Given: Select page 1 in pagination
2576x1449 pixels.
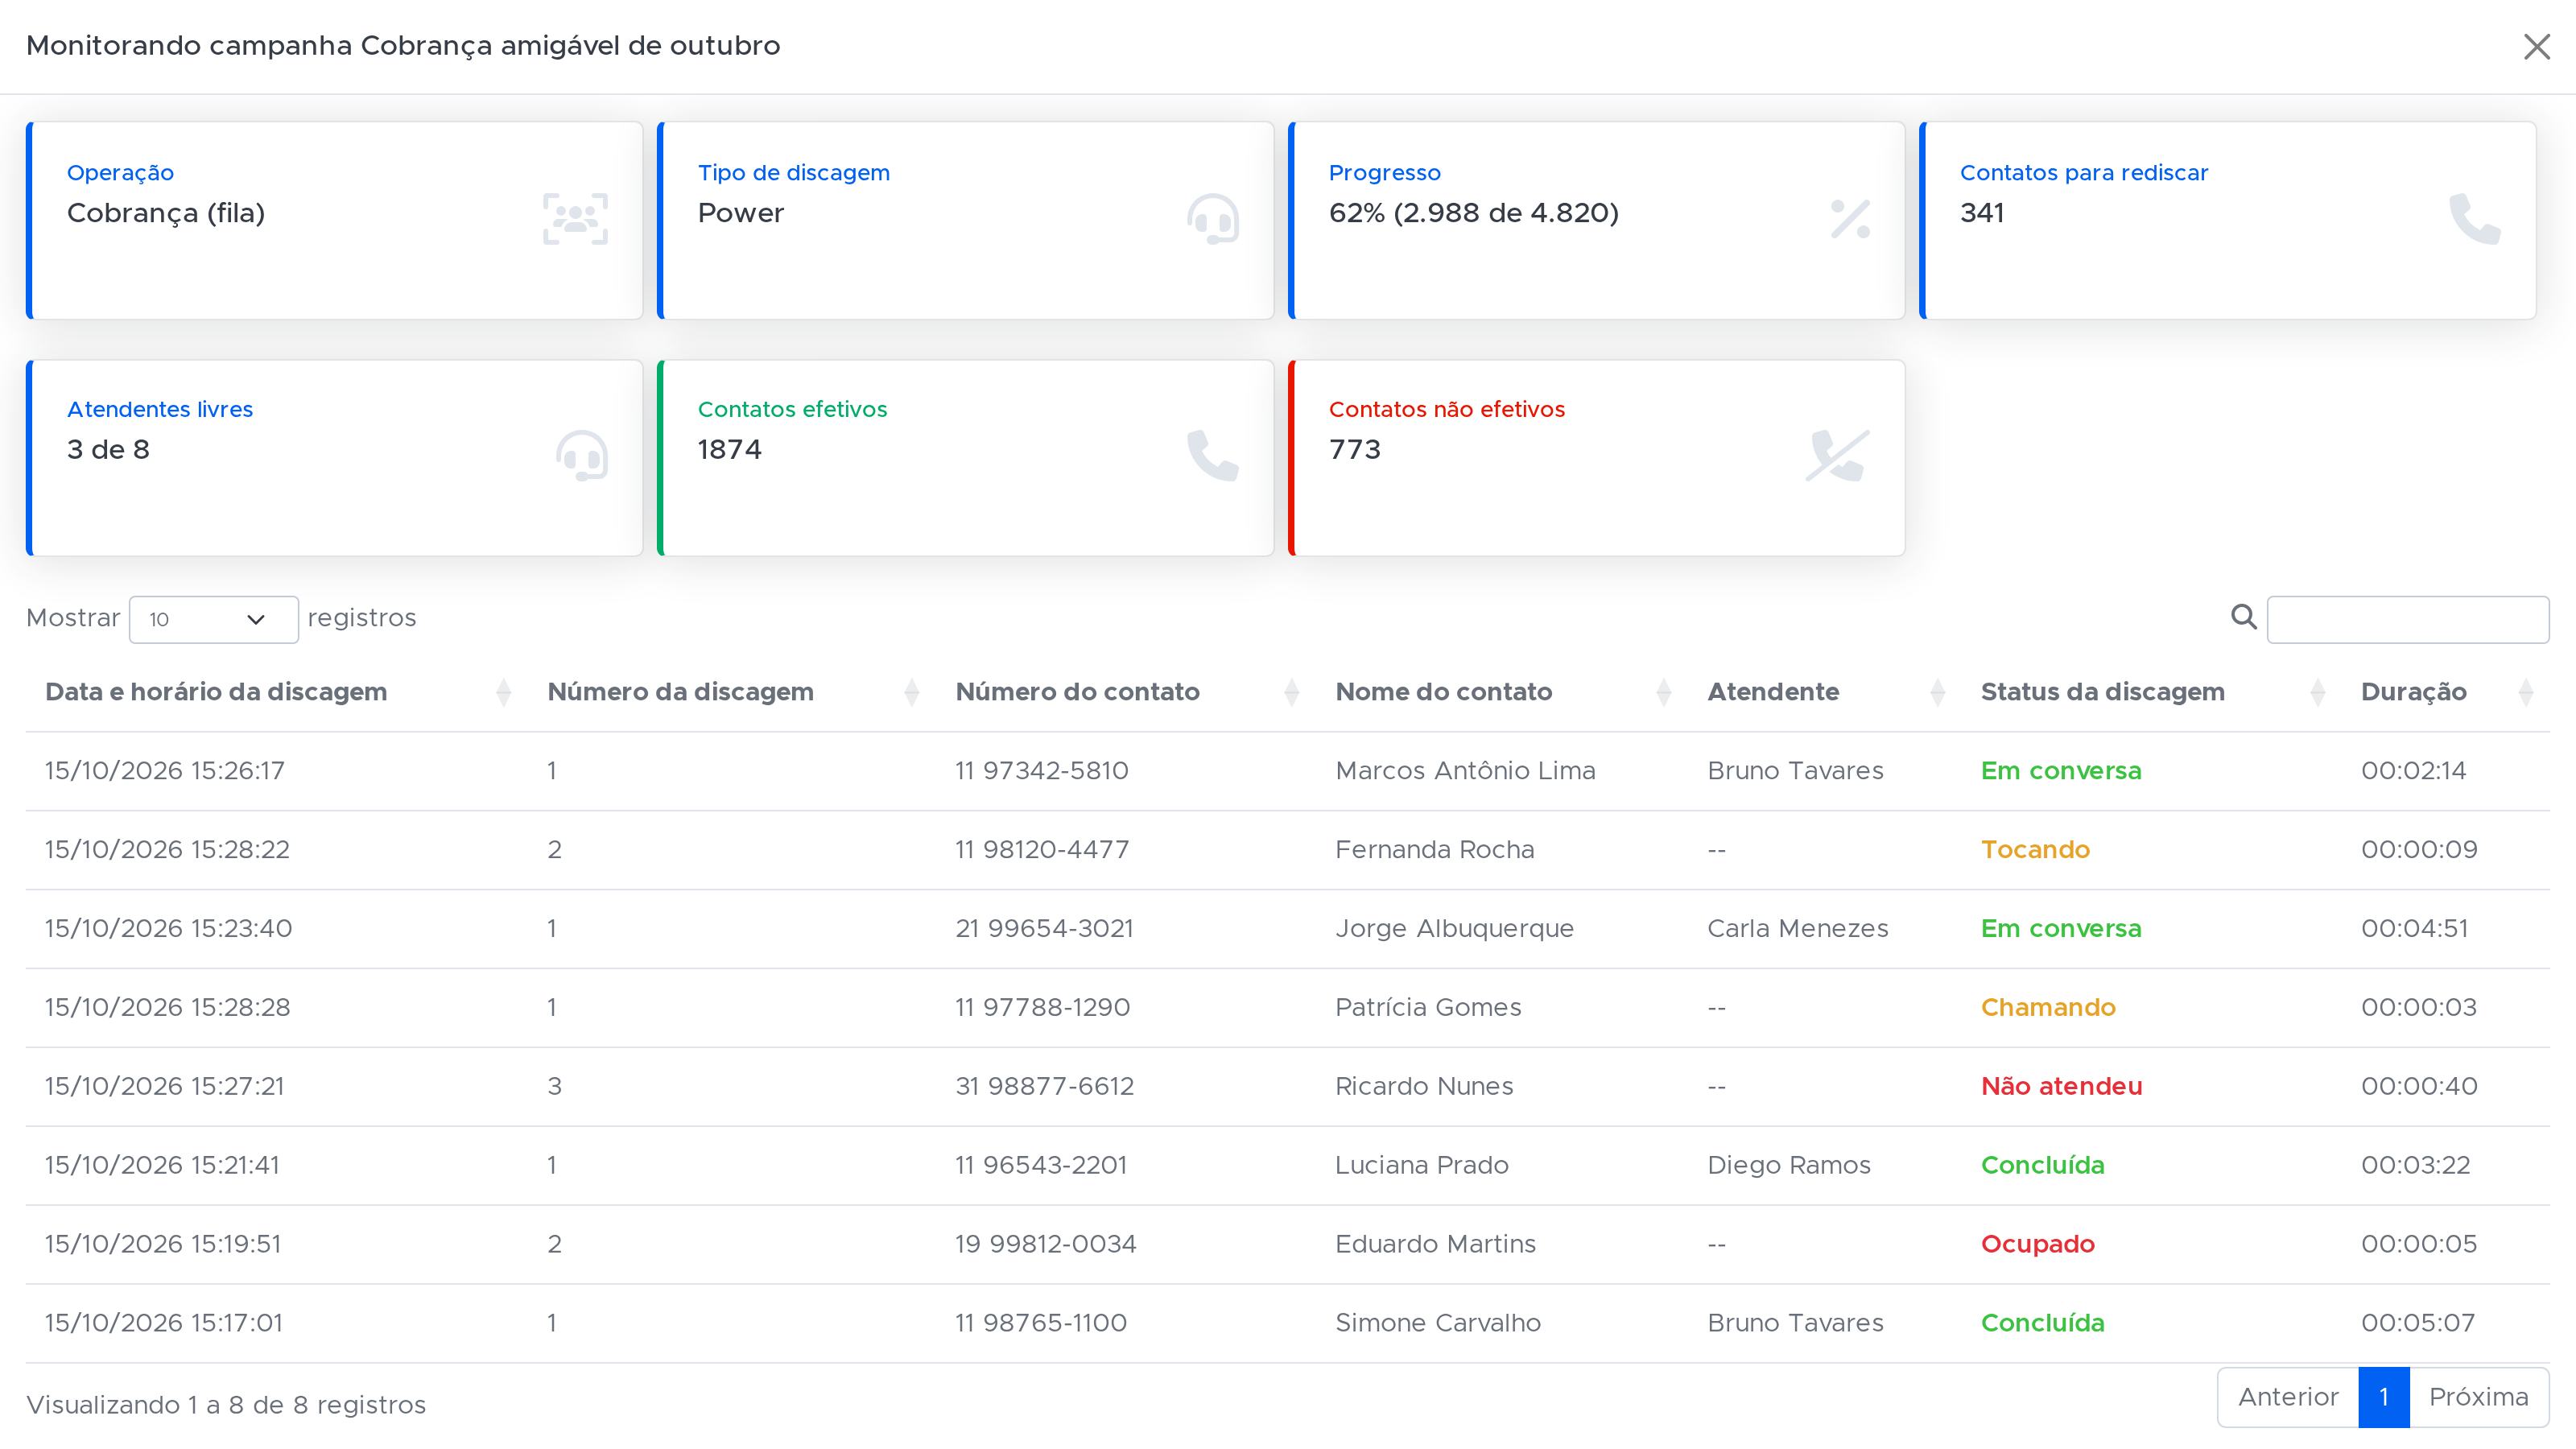Looking at the screenshot, I should [x=2384, y=1397].
